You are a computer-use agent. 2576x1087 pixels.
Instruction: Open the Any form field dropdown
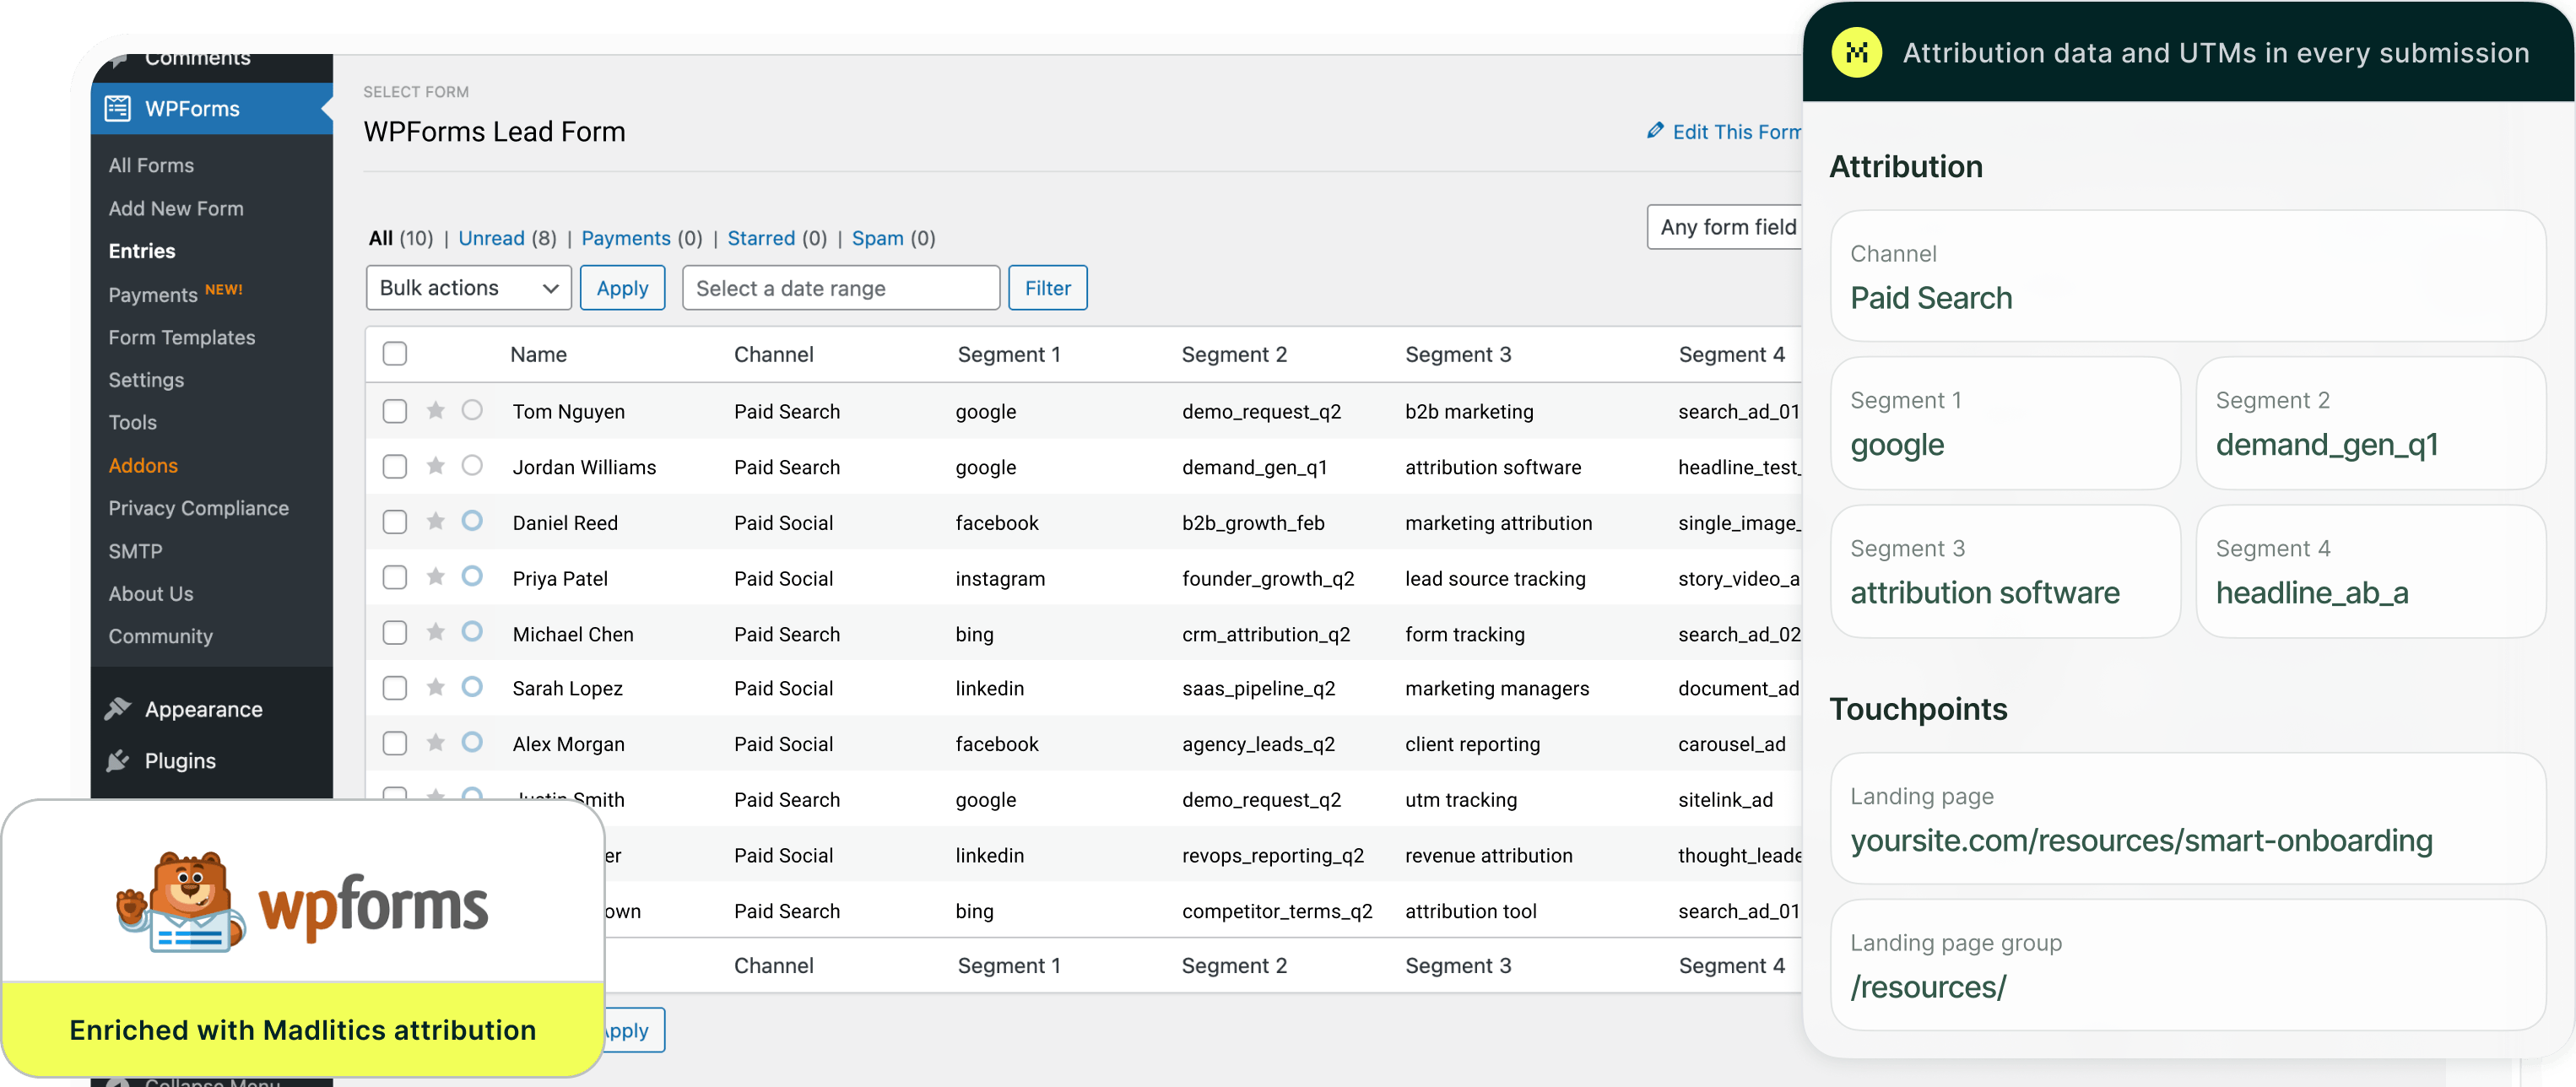click(1725, 227)
